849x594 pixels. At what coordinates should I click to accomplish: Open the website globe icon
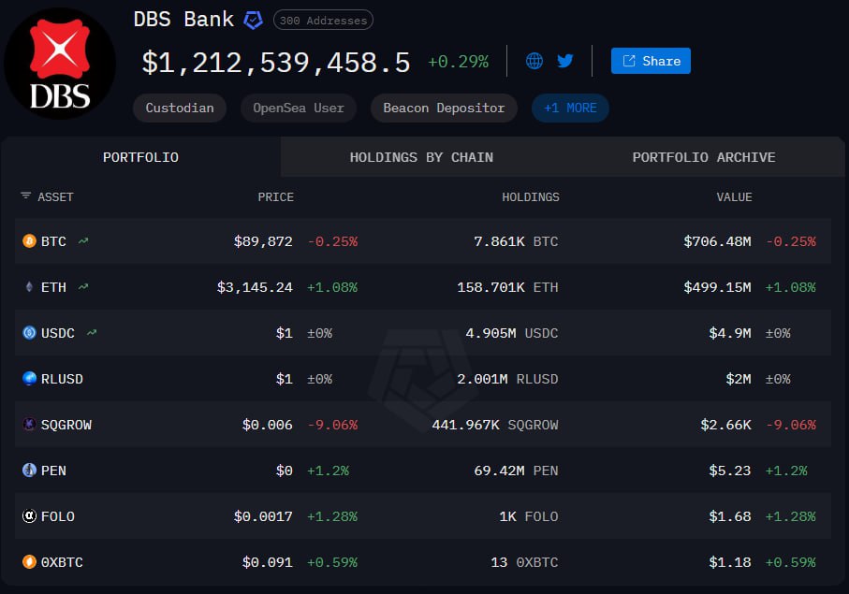534,61
